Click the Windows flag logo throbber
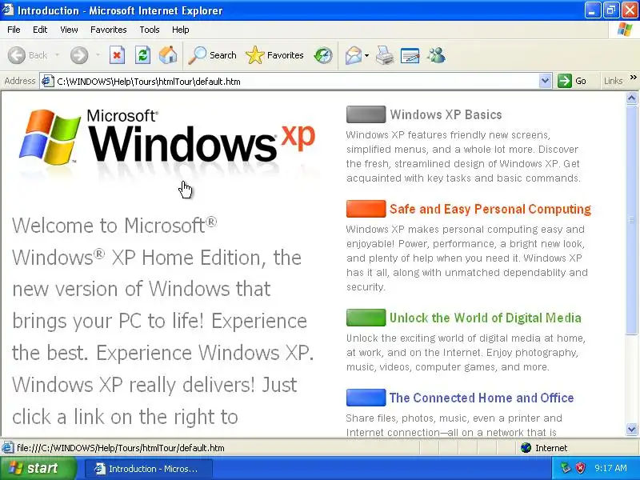The height and width of the screenshot is (480, 640). click(625, 30)
